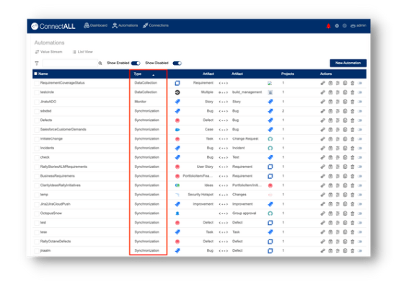Click the New Automation button
This screenshot has height=282, width=396.
coord(348,63)
